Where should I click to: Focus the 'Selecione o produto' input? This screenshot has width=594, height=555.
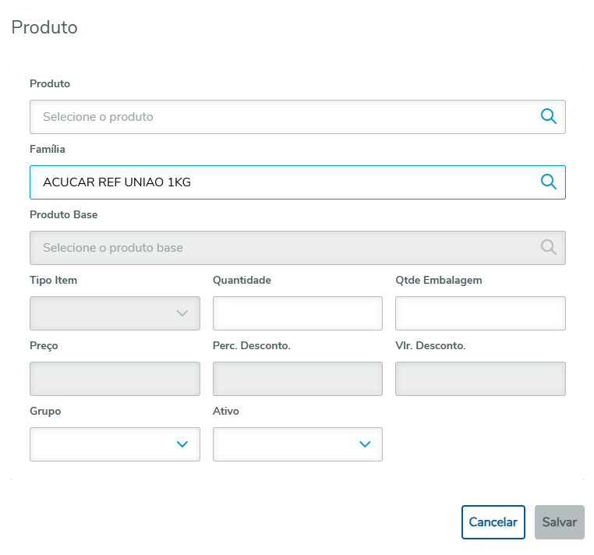coord(281,117)
